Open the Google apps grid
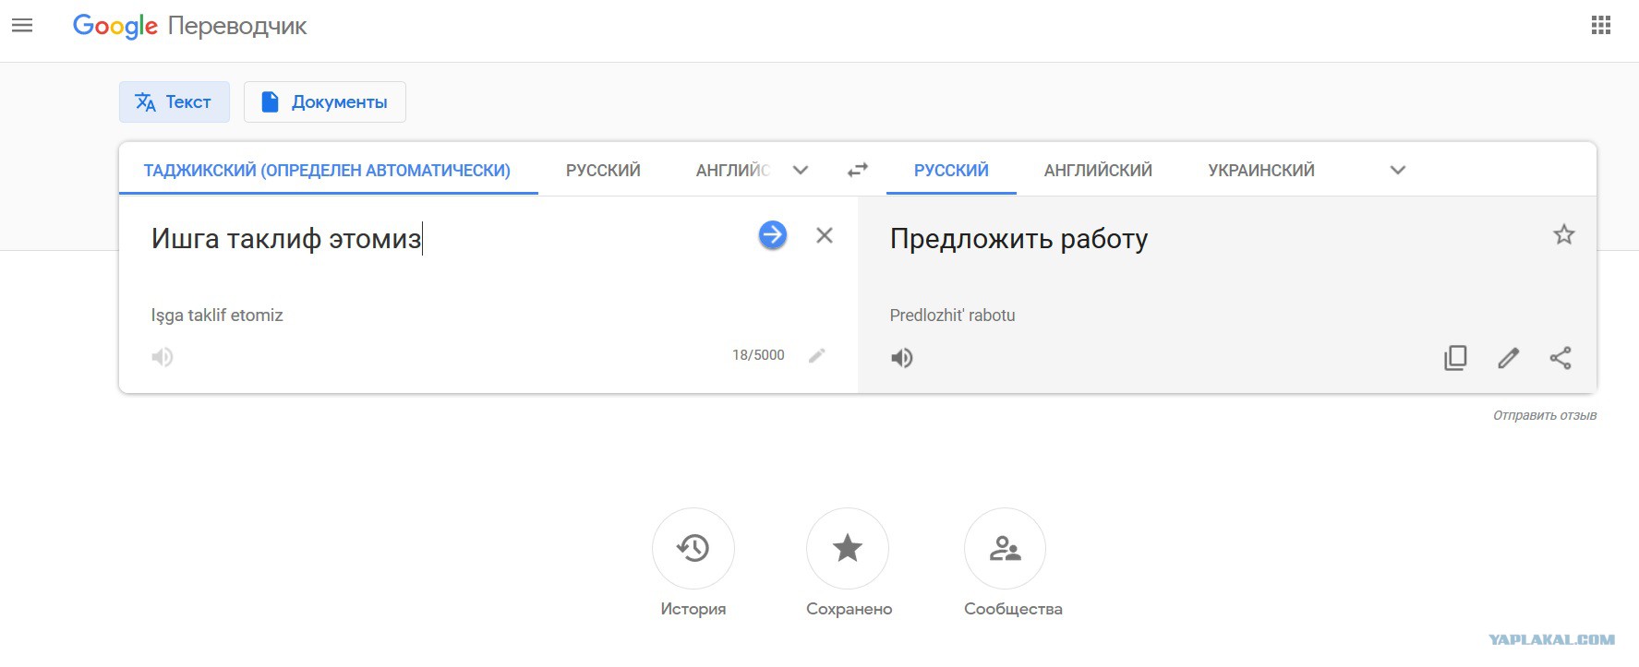The height and width of the screenshot is (667, 1639). (1601, 26)
